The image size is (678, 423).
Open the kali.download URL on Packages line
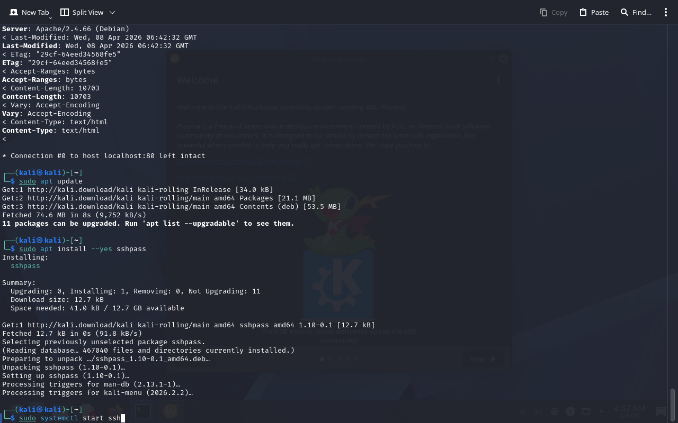tap(80, 198)
